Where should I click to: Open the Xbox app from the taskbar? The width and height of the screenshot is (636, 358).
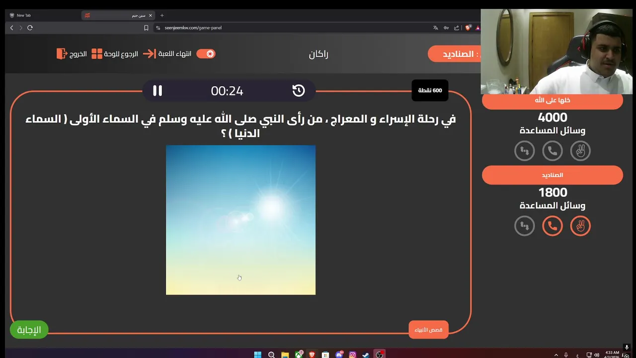[299, 355]
